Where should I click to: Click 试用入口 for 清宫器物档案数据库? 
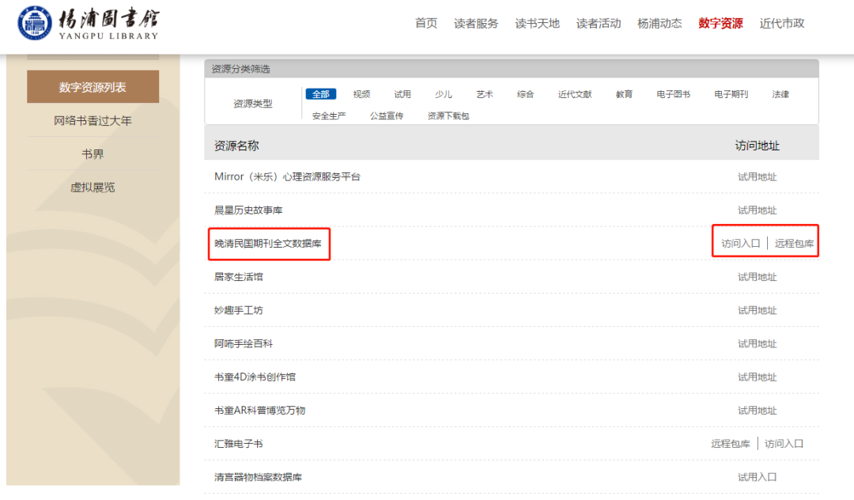coord(758,476)
